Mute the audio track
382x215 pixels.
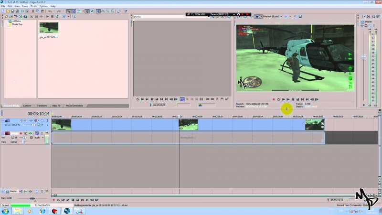(x=37, y=133)
